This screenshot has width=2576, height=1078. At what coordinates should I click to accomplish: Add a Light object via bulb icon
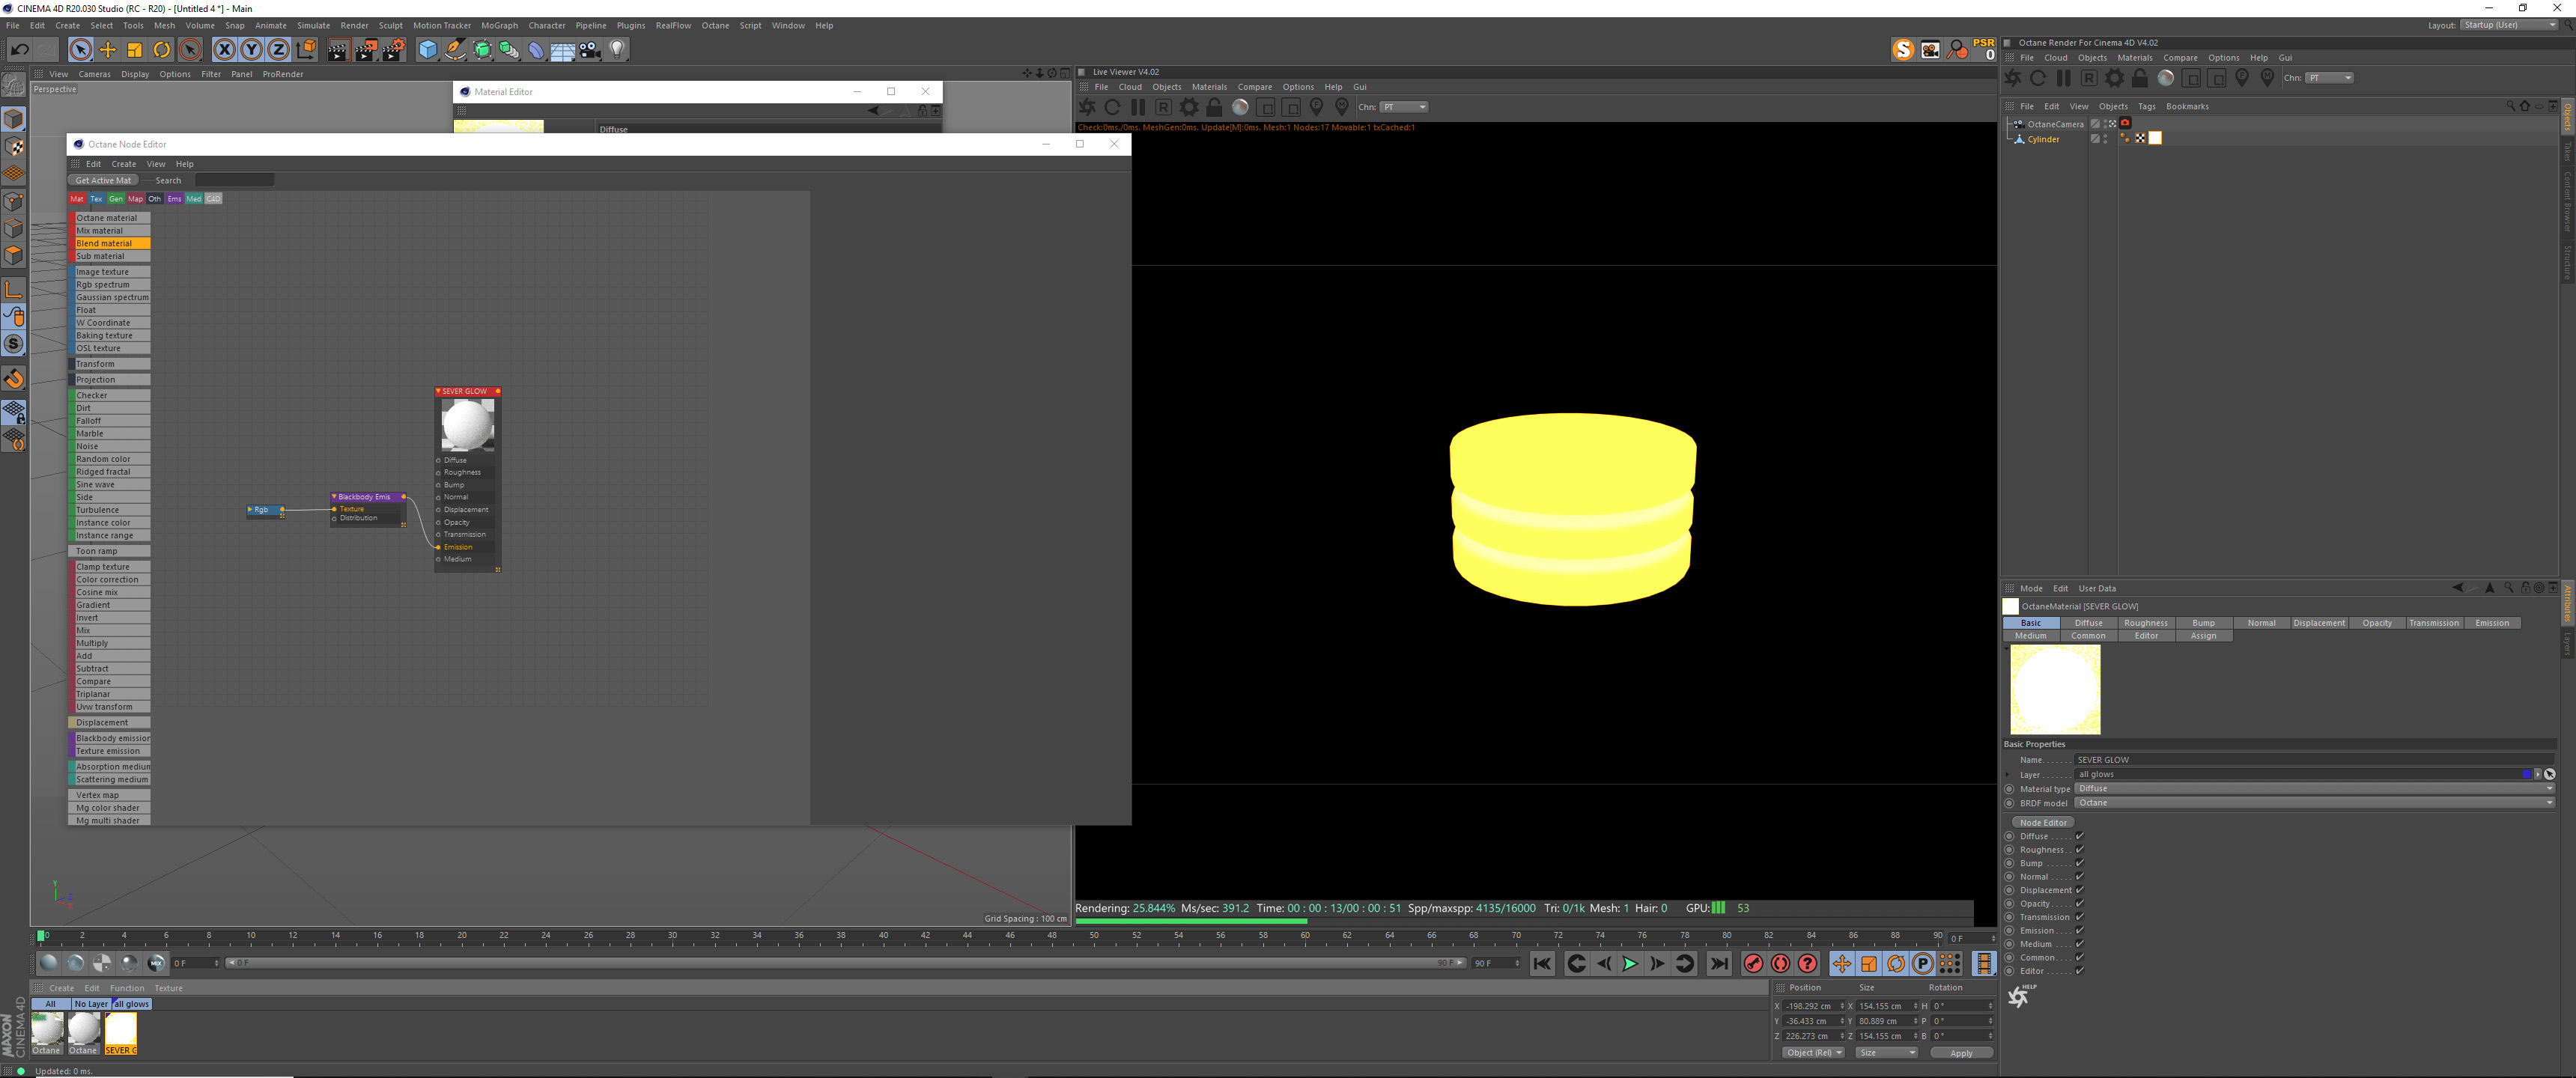point(617,49)
